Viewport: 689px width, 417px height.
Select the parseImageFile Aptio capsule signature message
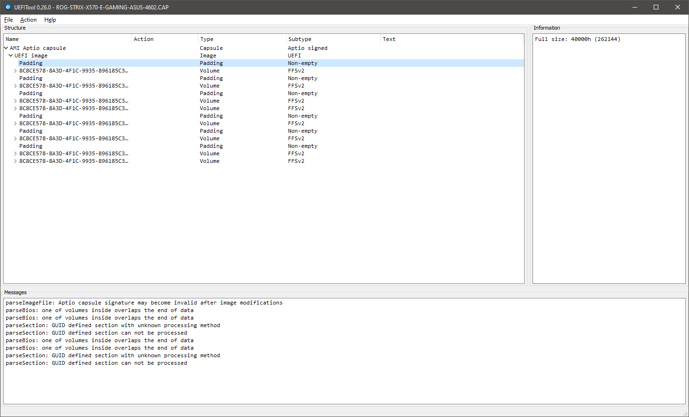[x=144, y=303]
